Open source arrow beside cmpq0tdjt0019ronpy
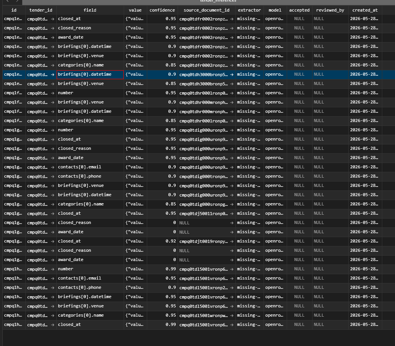 pos(232,241)
